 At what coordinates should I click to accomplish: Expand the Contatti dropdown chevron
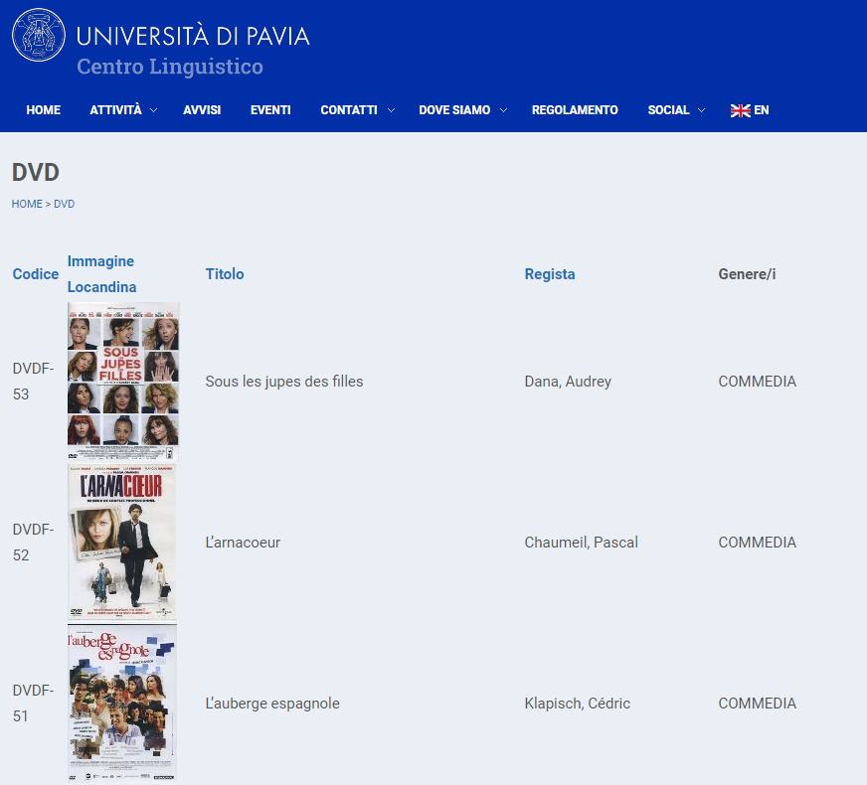tap(391, 110)
